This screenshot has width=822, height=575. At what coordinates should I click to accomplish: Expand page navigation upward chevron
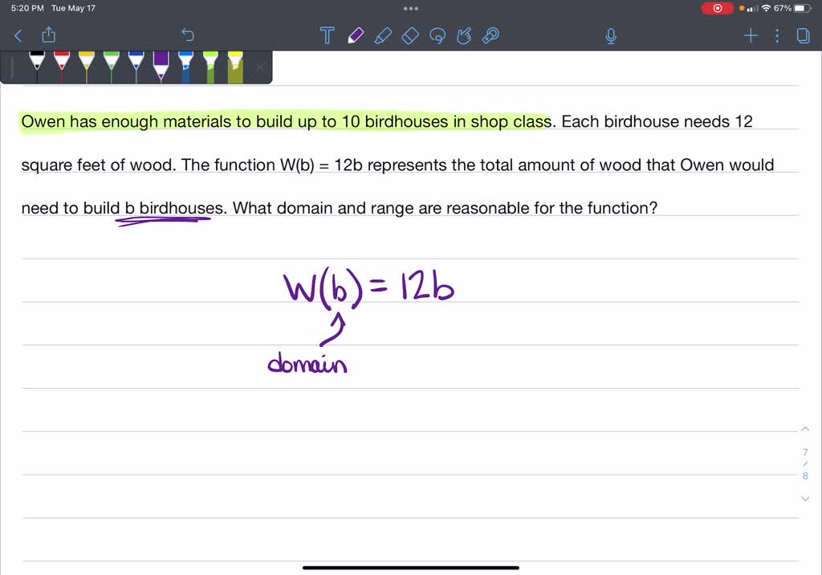(x=805, y=429)
